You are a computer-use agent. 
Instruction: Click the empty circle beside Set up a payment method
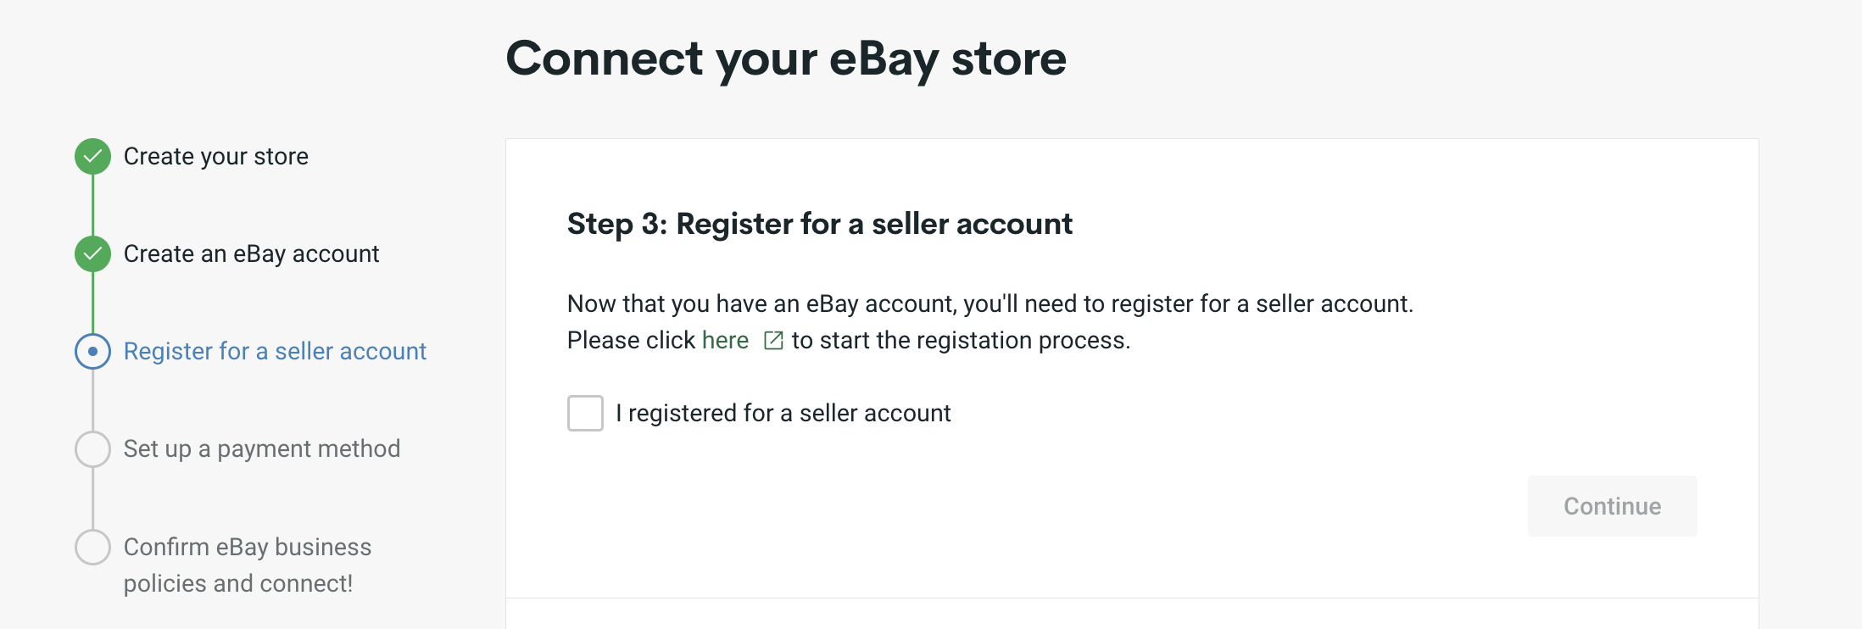93,448
